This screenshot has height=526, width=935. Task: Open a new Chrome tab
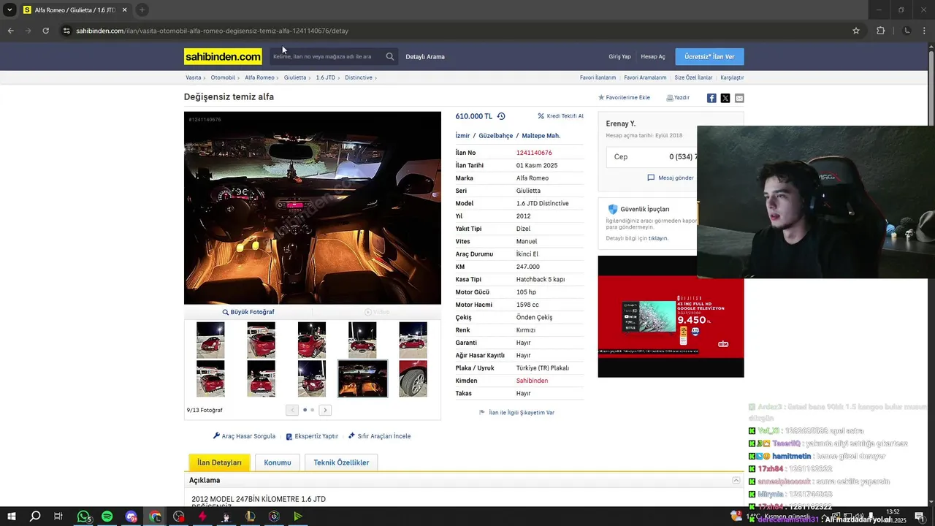pyautogui.click(x=142, y=10)
